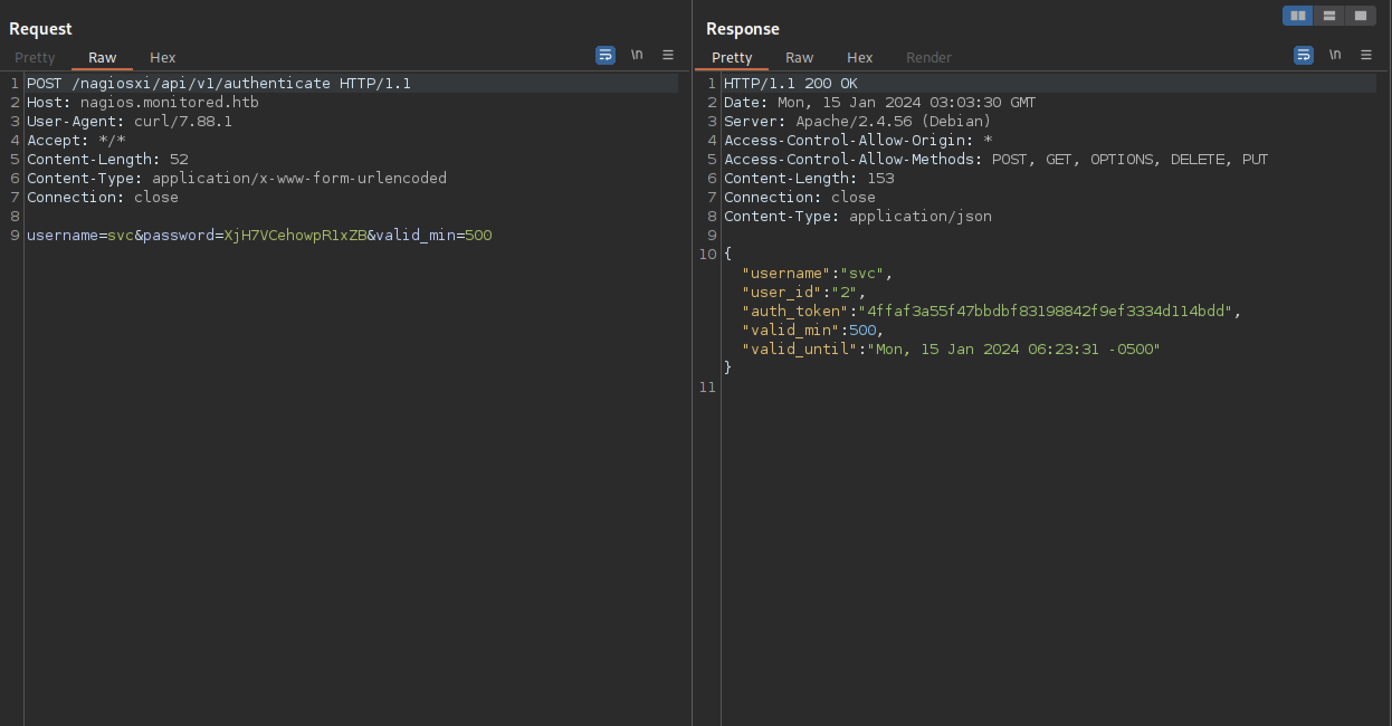
Task: Show non-printable characters in Request pane
Action: [637, 55]
